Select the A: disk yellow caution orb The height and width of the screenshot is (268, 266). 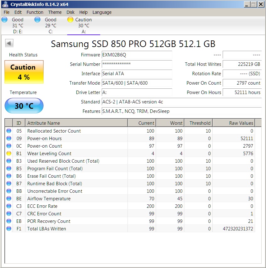tap(70, 19)
